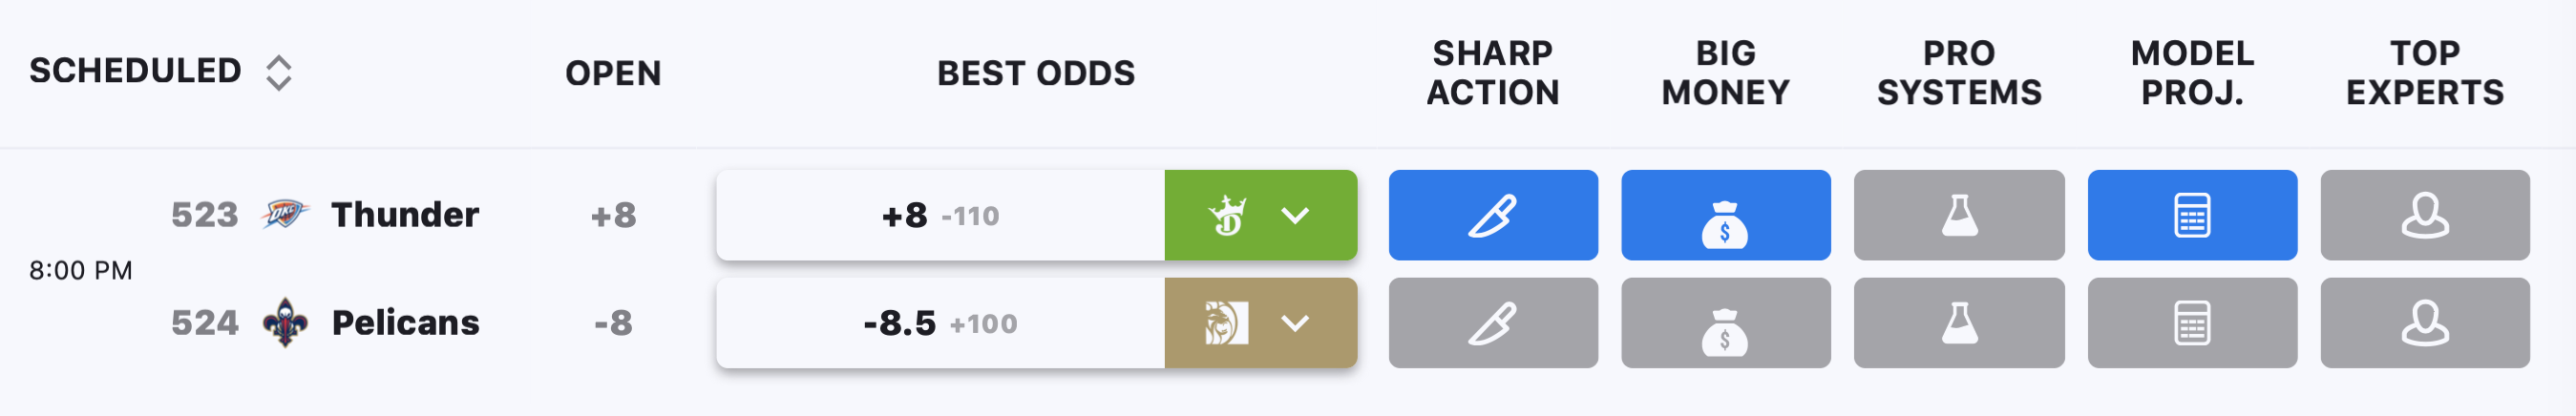Click Thunder Model Proj. calculator icon
2576x416 pixels.
2192,215
